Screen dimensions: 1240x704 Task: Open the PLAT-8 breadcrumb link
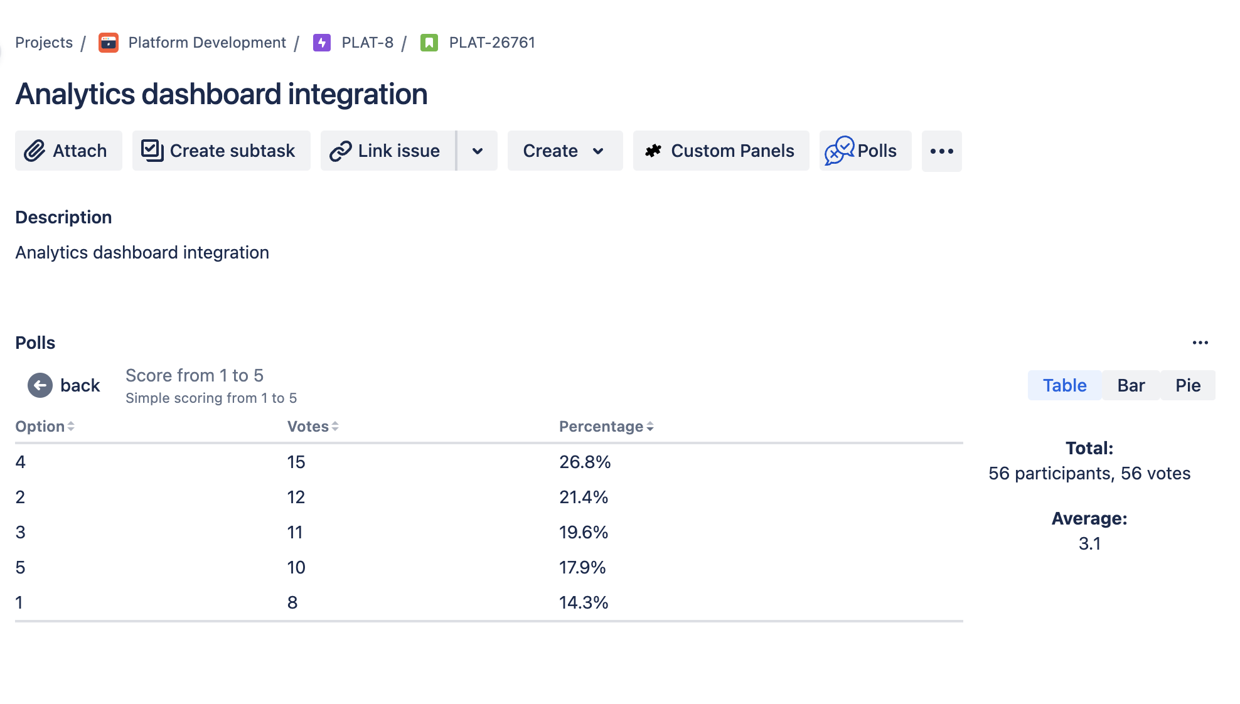(x=367, y=43)
